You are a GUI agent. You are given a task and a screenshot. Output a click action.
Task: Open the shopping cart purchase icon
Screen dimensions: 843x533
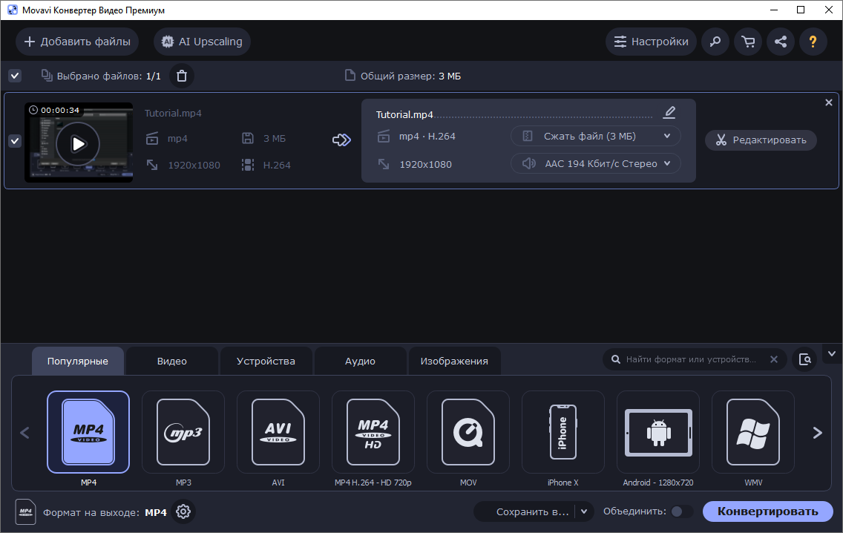click(x=748, y=42)
